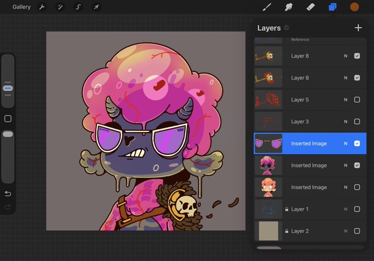Hide Layer 8 with red flower thumbnail
Image resolution: width=374 pixels, height=261 pixels.
(x=357, y=77)
